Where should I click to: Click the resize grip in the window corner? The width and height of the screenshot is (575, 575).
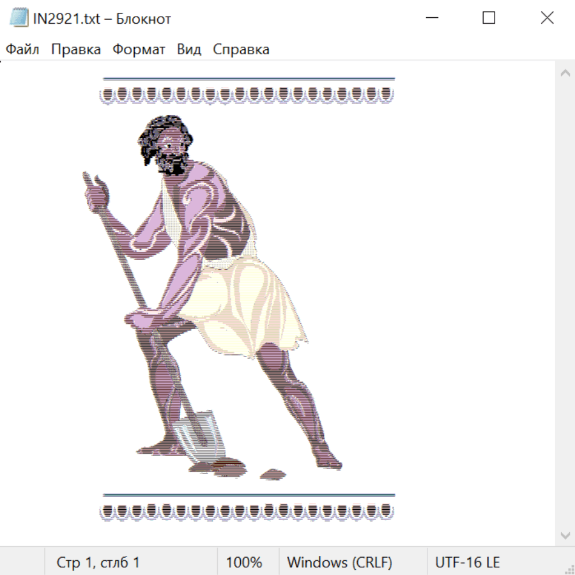point(569,569)
